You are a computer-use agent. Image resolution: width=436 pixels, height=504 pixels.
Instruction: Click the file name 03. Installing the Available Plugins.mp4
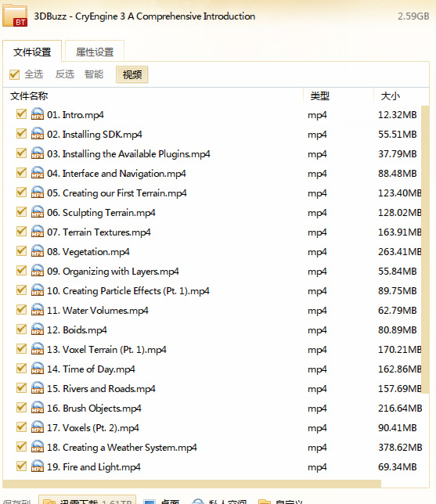point(128,154)
